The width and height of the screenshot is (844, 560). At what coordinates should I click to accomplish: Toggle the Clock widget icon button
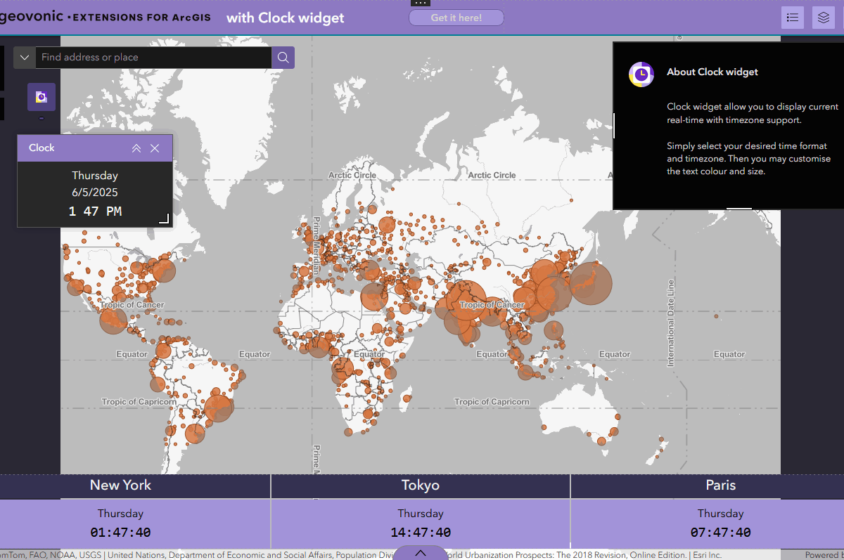coord(41,97)
